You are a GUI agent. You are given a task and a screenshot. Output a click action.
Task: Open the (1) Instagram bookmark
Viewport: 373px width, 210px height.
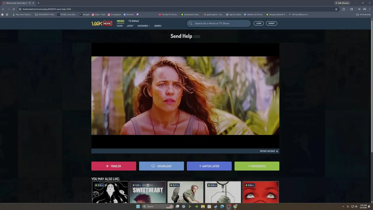[115, 14]
